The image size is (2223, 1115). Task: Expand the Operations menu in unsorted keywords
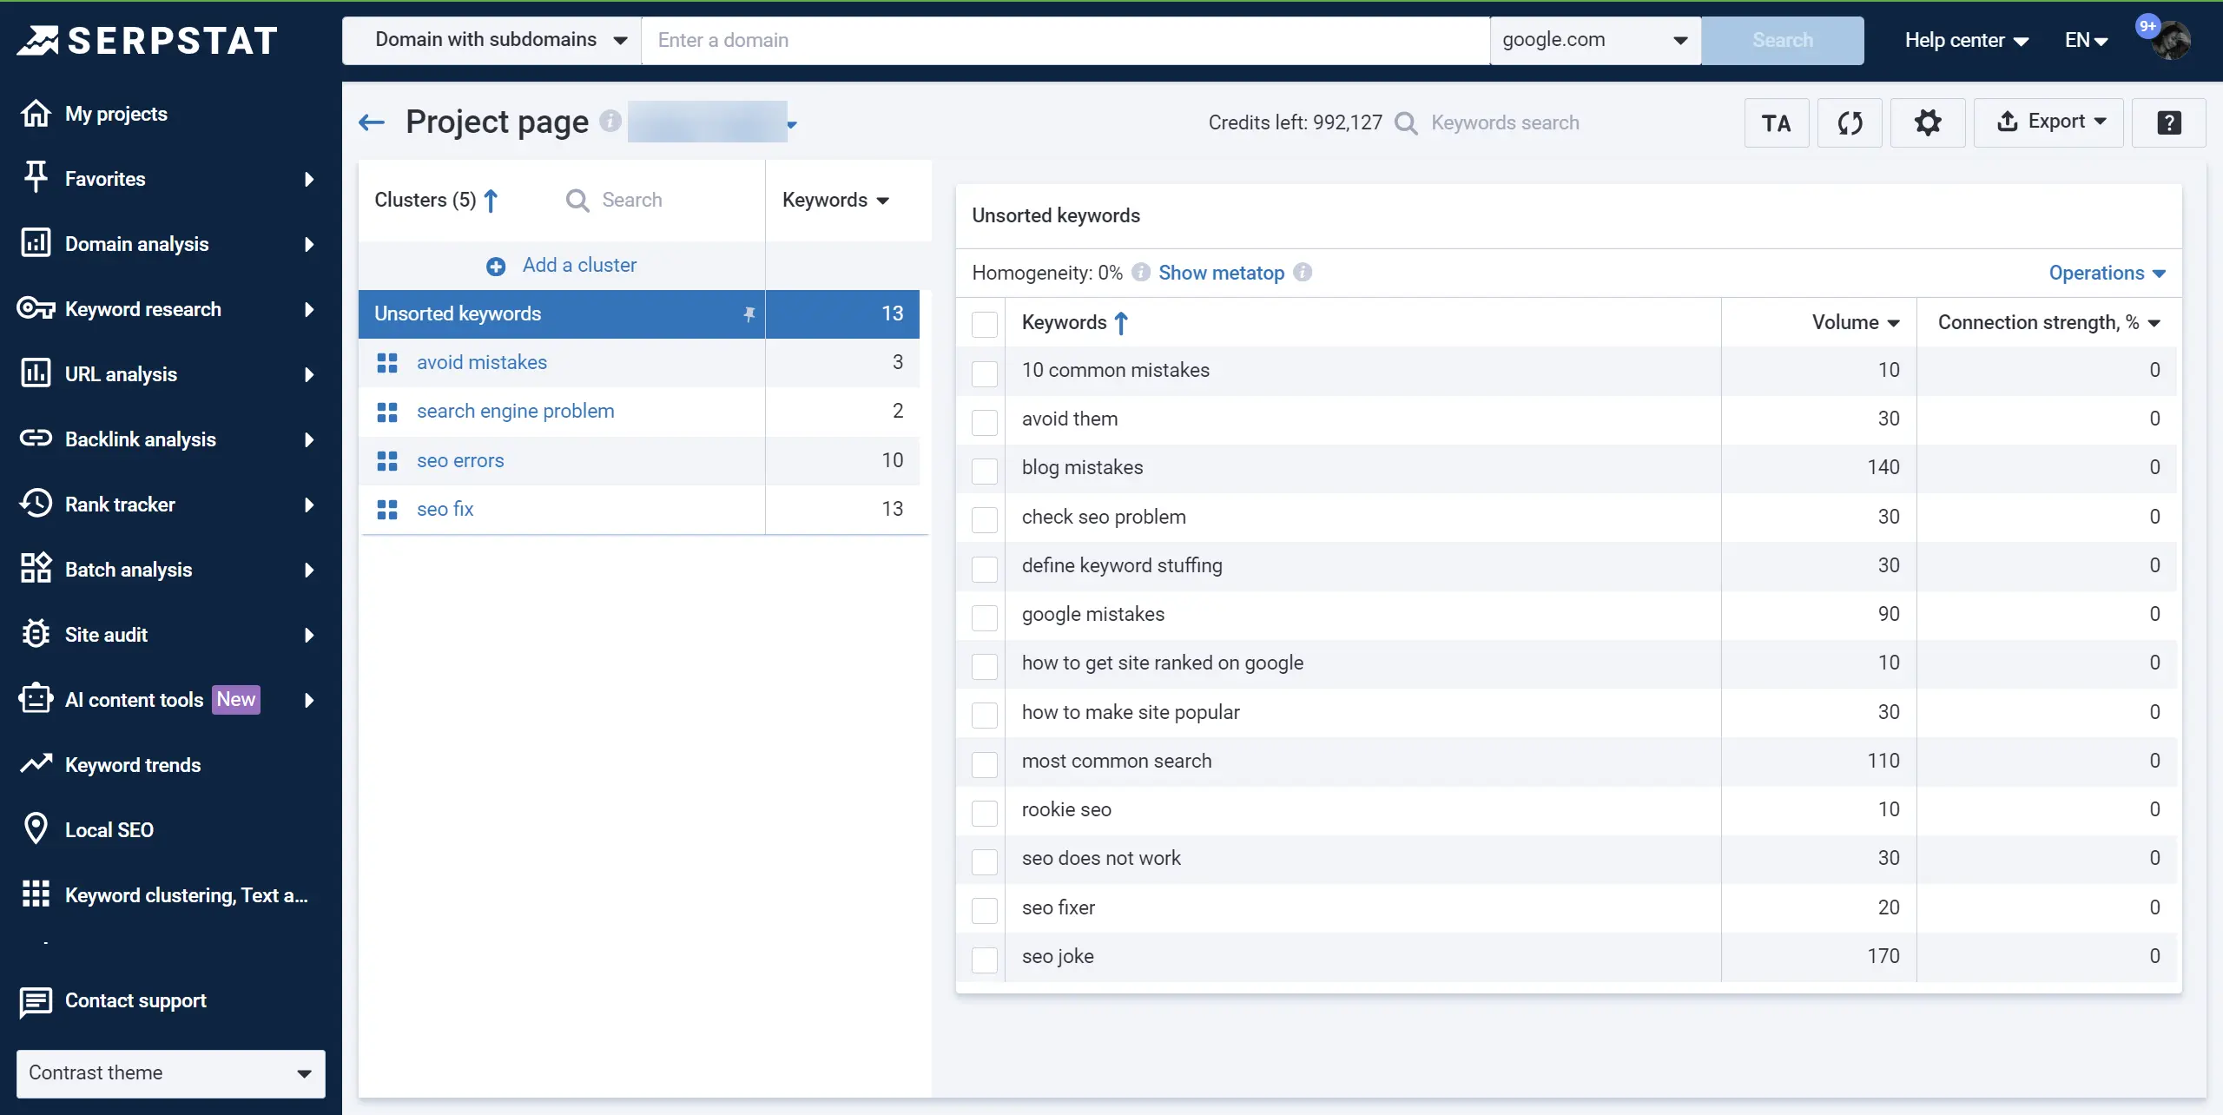[2108, 272]
